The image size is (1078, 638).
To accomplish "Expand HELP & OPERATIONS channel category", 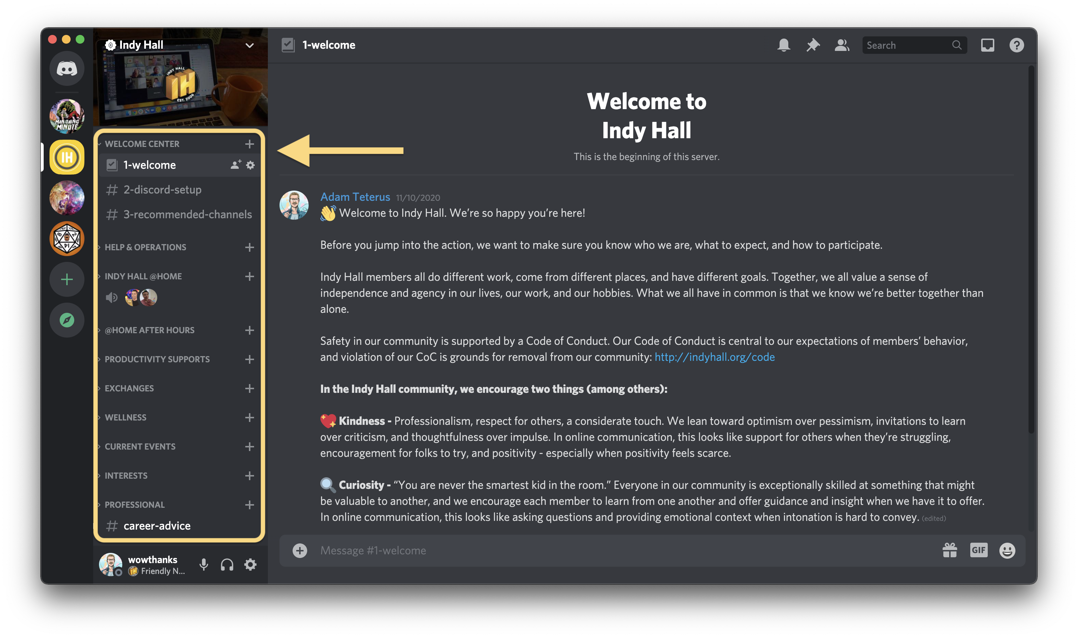I will pyautogui.click(x=146, y=246).
